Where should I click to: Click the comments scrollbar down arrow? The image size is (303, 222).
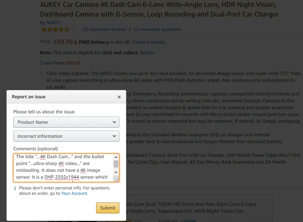[x=116, y=172]
